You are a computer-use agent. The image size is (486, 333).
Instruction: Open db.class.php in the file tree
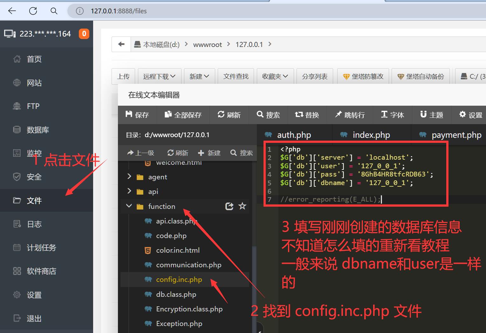(176, 294)
